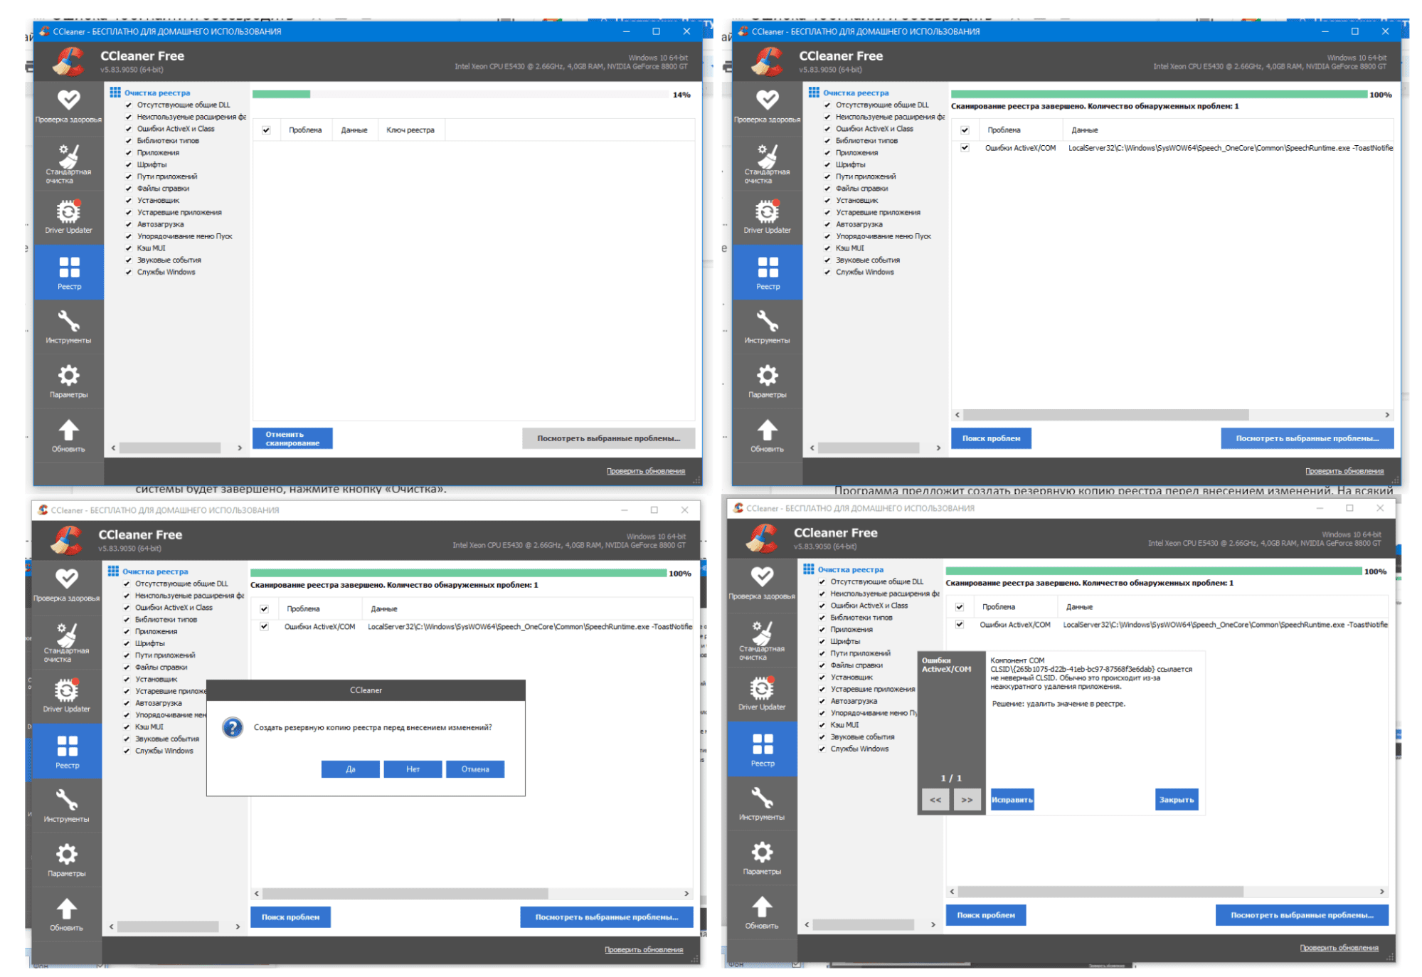Open Settings gear icon in bottom-right window
This screenshot has height=977, width=1422.
click(x=762, y=852)
